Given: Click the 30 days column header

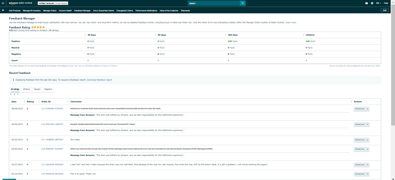Looking at the screenshot, I should [92, 35].
